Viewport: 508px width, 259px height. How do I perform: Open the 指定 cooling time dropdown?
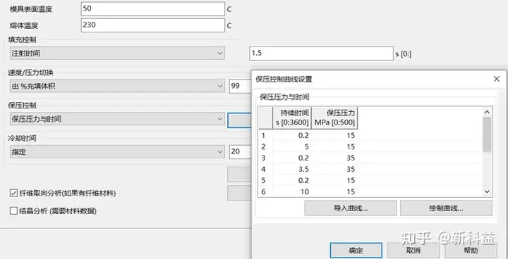(x=117, y=151)
